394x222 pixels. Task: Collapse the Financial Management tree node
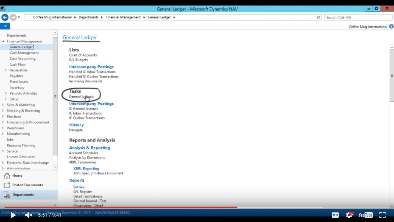pos(3,41)
